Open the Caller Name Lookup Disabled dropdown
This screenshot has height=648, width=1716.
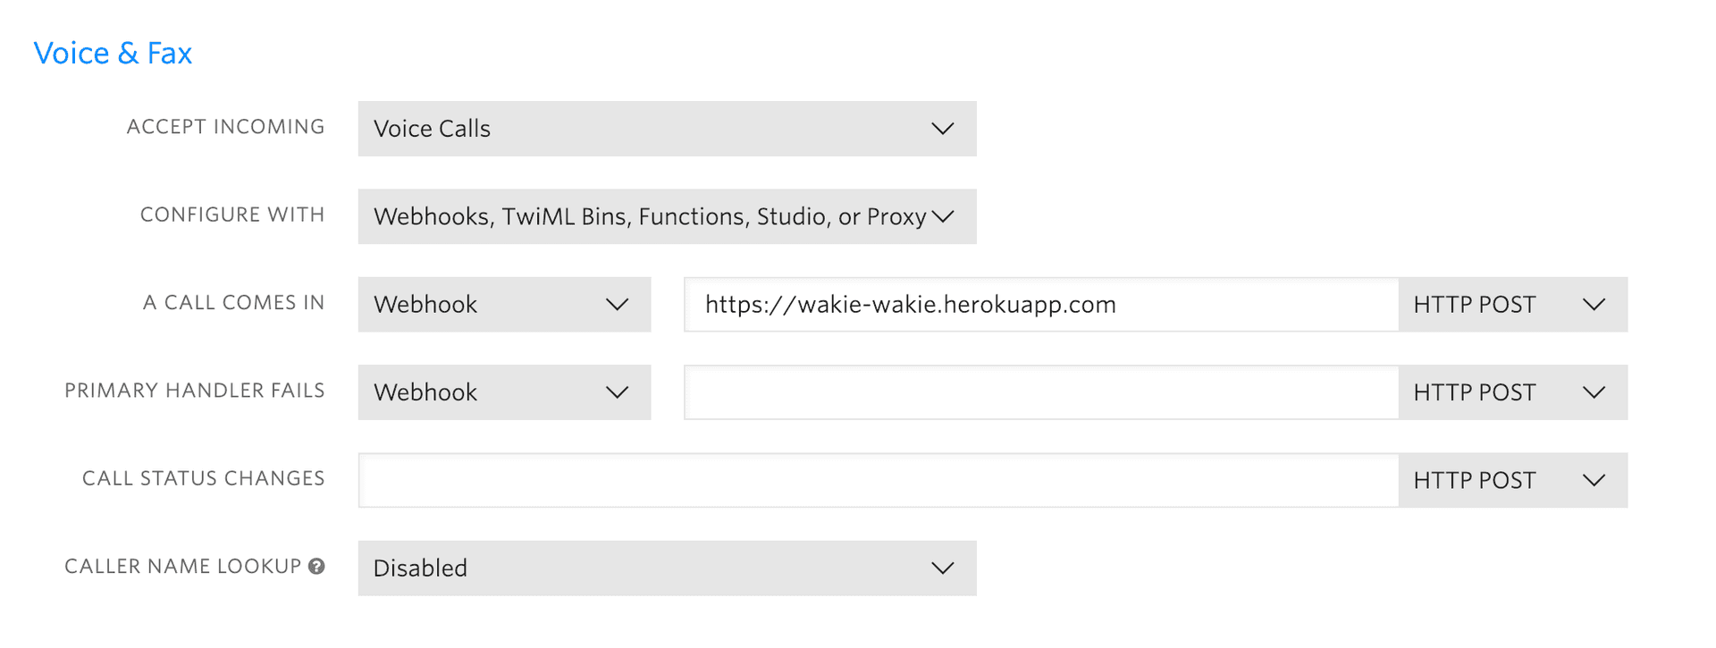coord(667,568)
